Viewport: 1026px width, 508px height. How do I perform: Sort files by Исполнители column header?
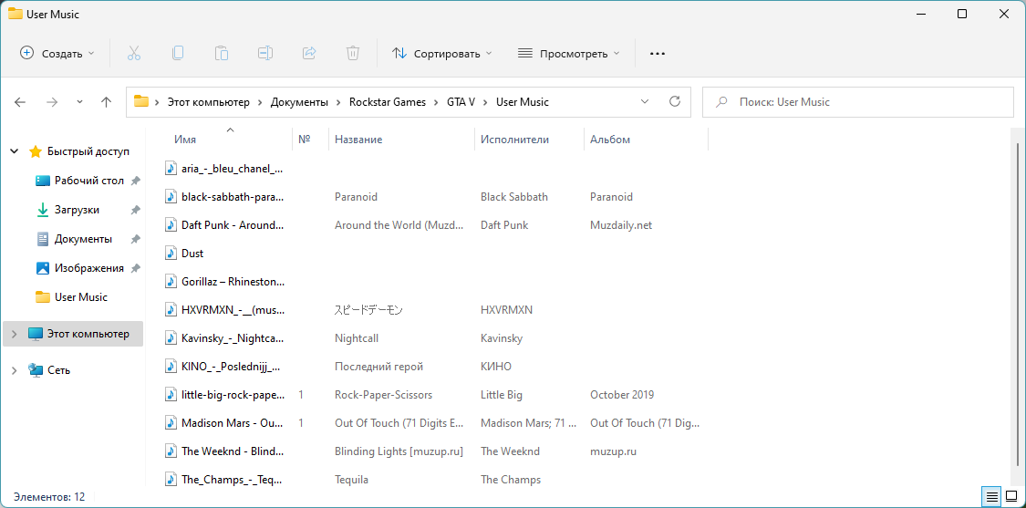[514, 140]
